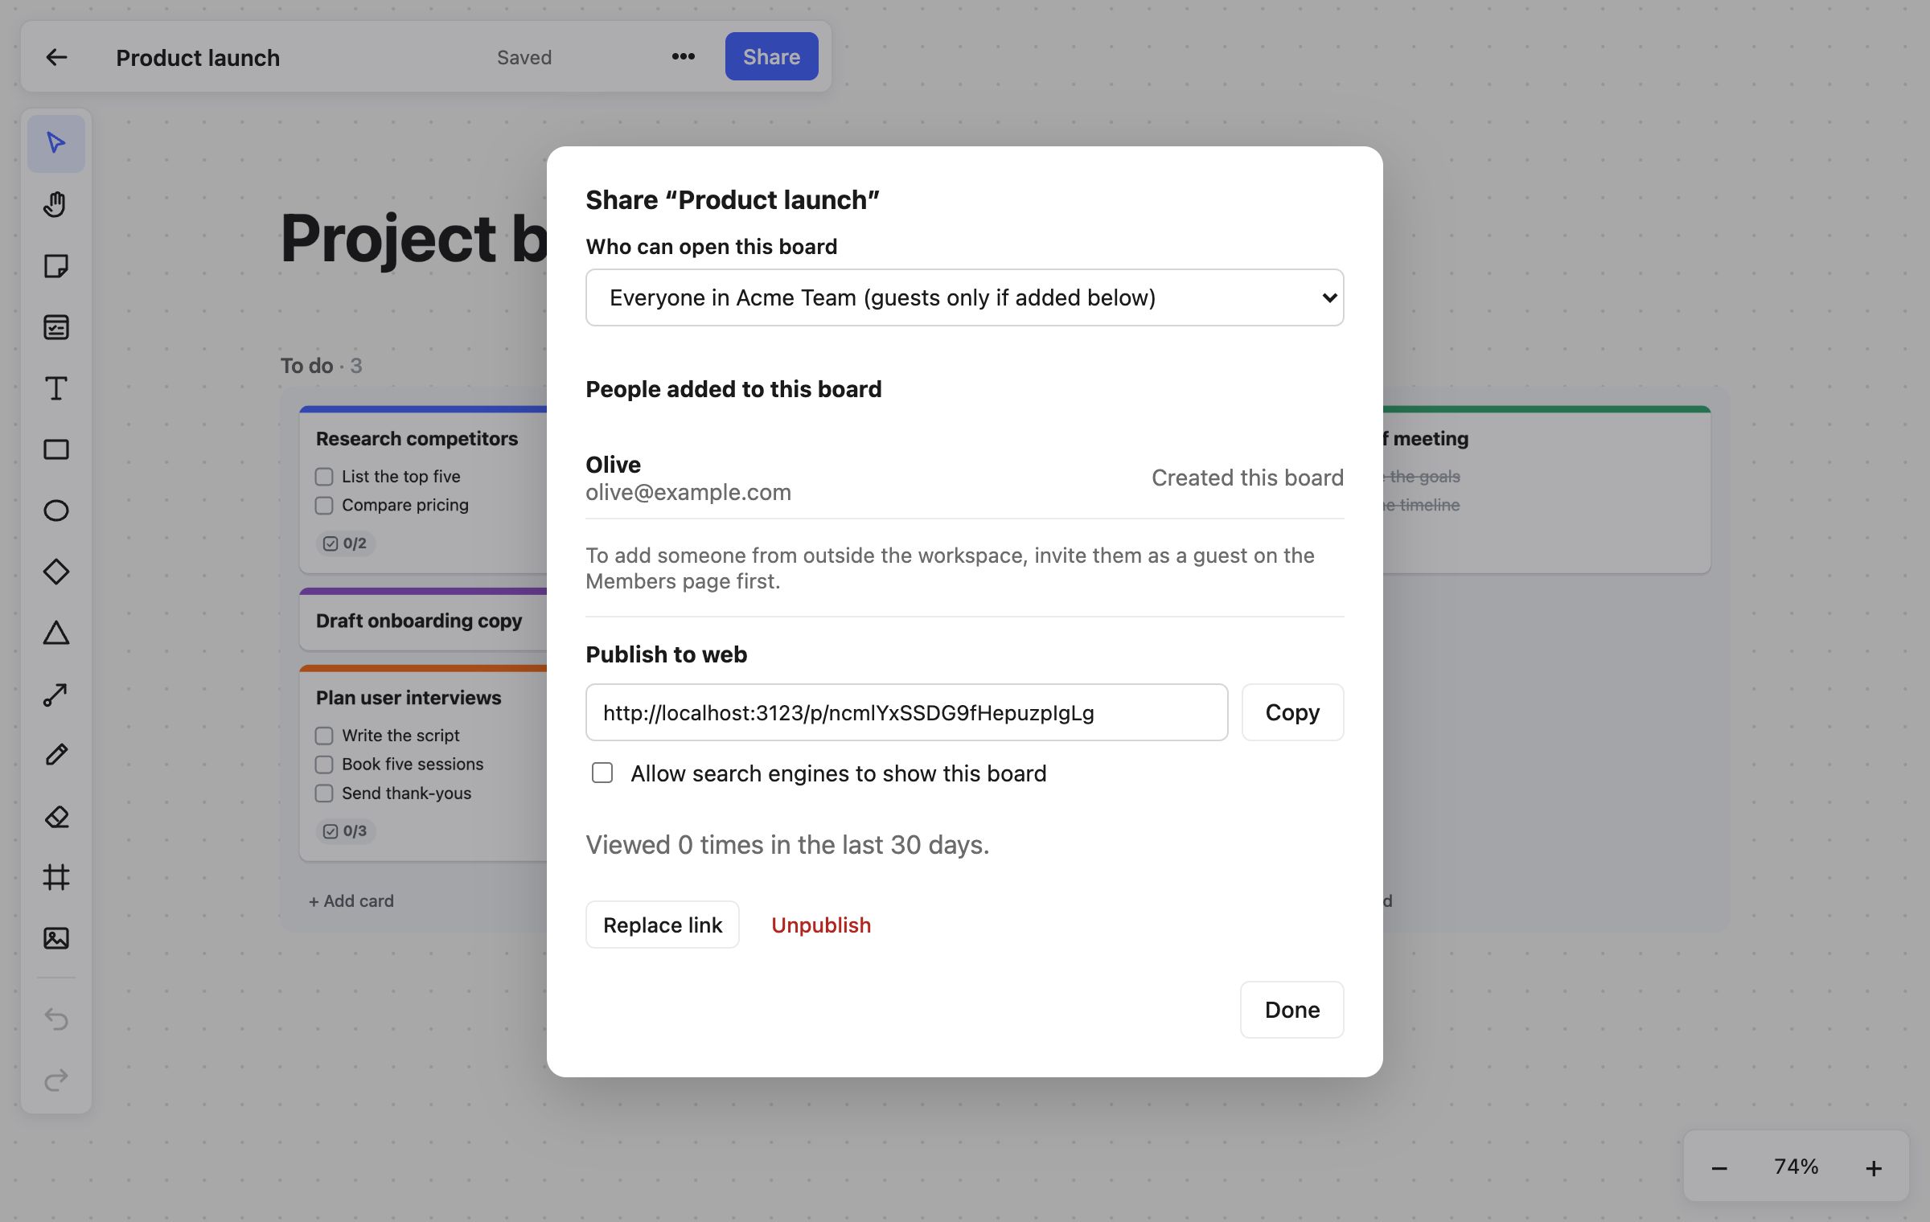Click olive@example.com email text
The width and height of the screenshot is (1930, 1222).
click(x=688, y=492)
